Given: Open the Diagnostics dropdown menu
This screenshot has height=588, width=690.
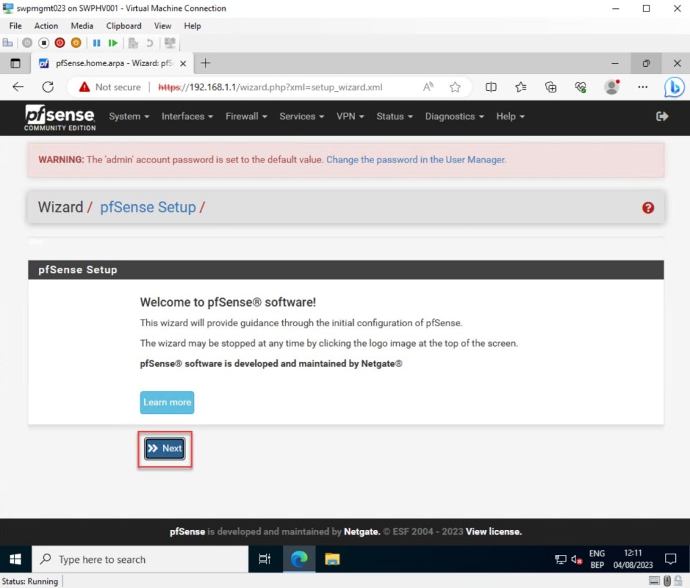Looking at the screenshot, I should coord(454,117).
